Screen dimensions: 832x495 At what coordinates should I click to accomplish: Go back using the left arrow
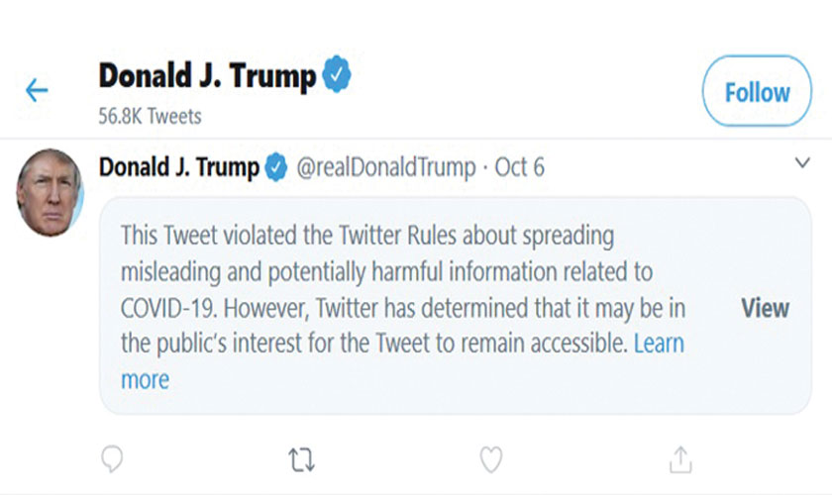pos(37,91)
